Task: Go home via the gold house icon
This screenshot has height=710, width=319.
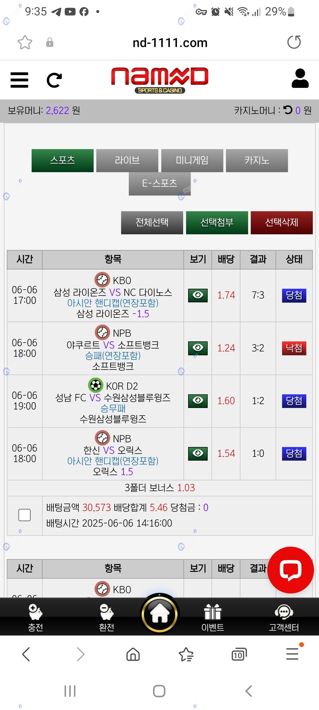Action: click(159, 614)
